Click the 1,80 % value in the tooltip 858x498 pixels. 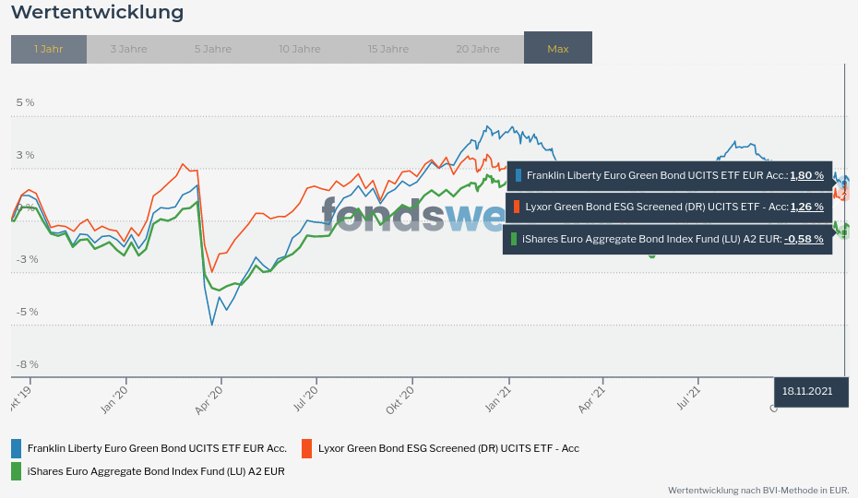coord(806,175)
